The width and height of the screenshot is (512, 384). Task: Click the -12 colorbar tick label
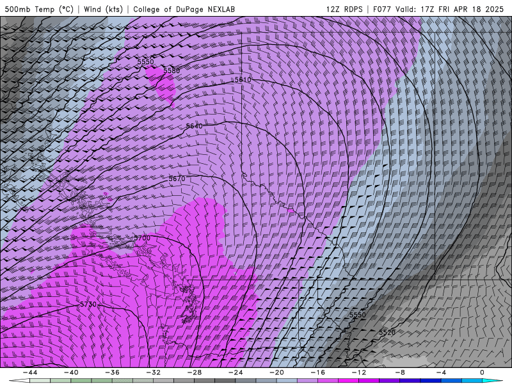[x=359, y=372]
